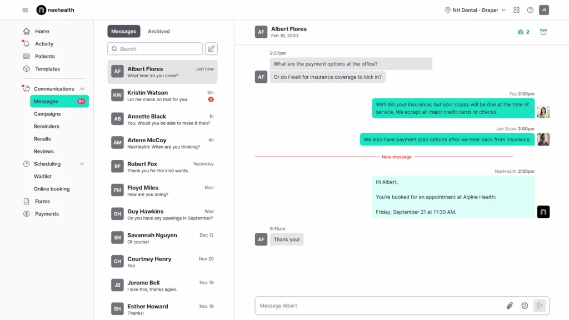Open the apps grid icon

[516, 10]
